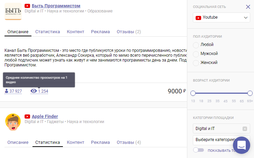
Task: Click the age label 65+ under slider
Action: [x=250, y=101]
